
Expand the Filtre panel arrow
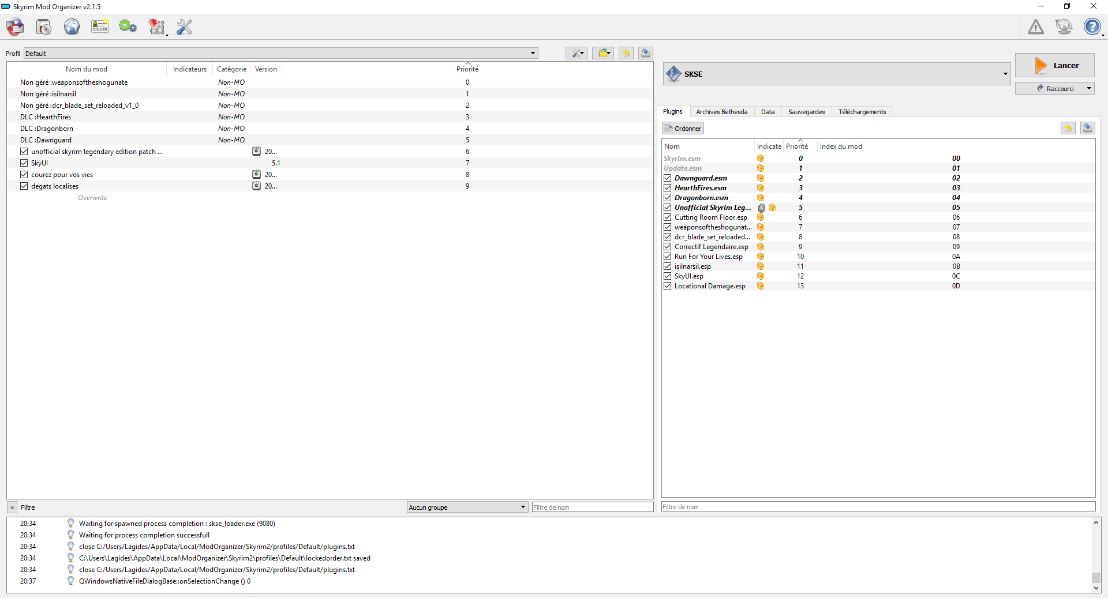point(12,507)
